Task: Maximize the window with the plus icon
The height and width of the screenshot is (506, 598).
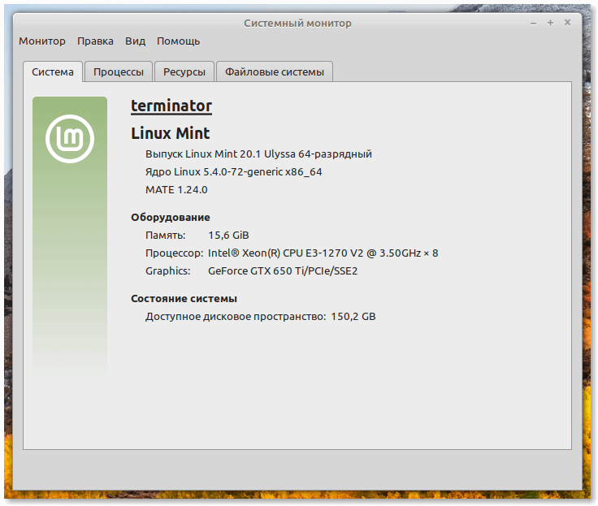Action: click(x=550, y=23)
